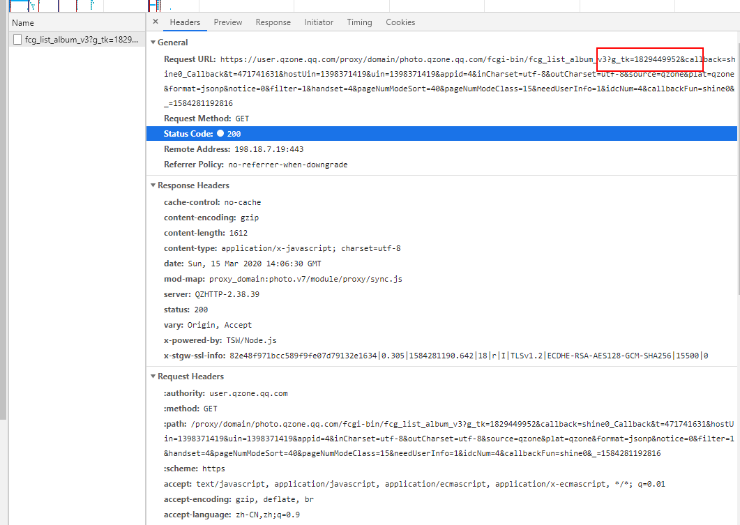Check the checkbox beside fcg_list_album_v3 request
The width and height of the screenshot is (740, 525).
17,39
